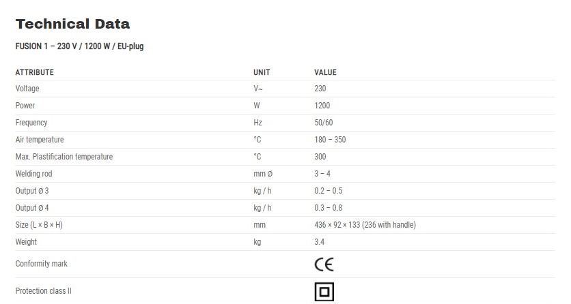The width and height of the screenshot is (571, 304).
Task: Click the V~ unit in Voltage row
Action: coord(257,88)
